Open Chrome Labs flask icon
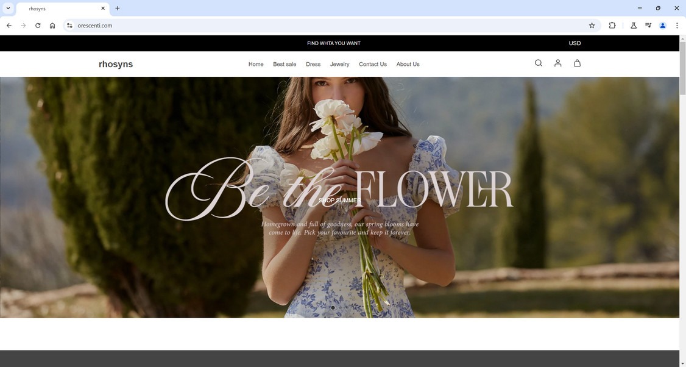The height and width of the screenshot is (367, 686). [634, 26]
